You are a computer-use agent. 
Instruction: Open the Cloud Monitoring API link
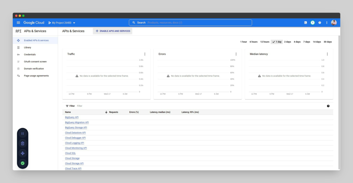click(76, 148)
